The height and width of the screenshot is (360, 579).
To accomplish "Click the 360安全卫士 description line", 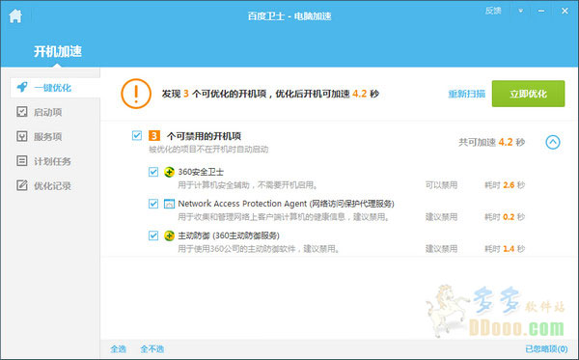I will 248,185.
